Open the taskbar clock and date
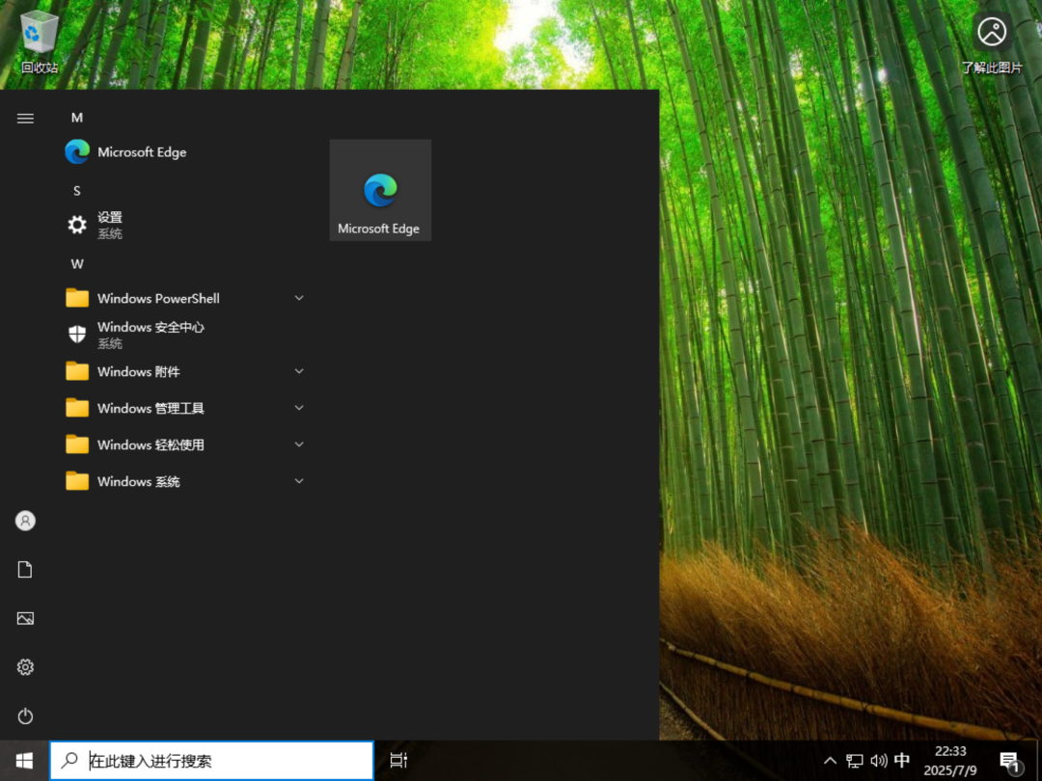The height and width of the screenshot is (781, 1042). tap(950, 761)
